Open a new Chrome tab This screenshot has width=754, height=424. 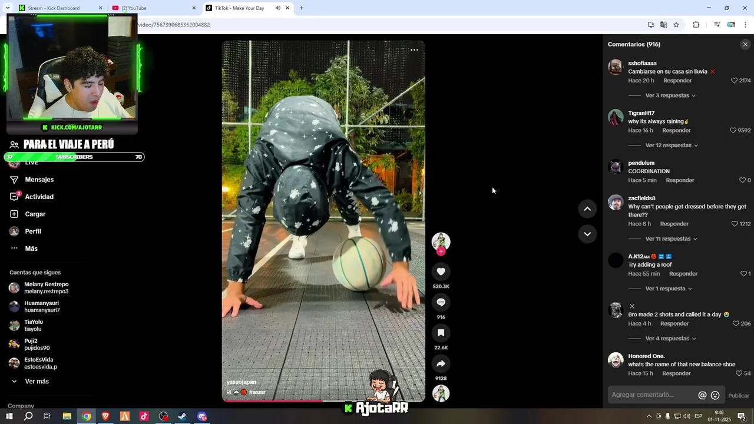pyautogui.click(x=302, y=8)
